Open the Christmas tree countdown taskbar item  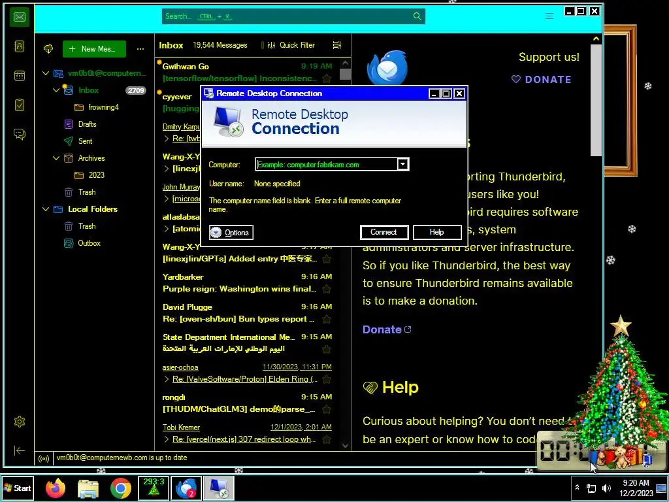154,488
